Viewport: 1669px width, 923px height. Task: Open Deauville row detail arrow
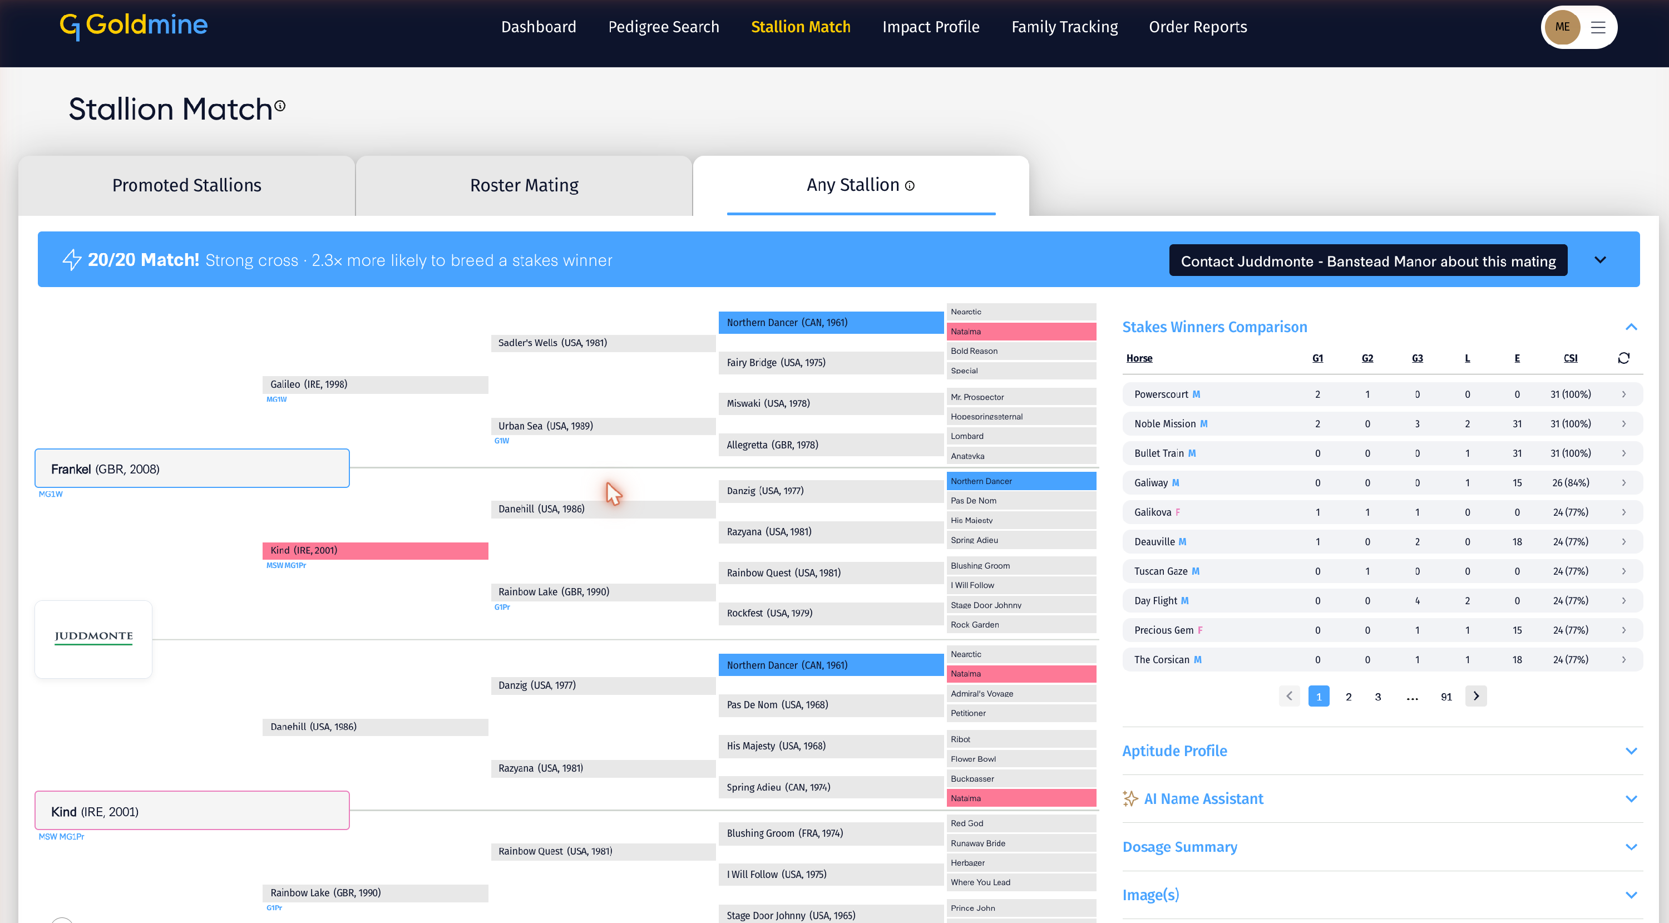coord(1623,541)
